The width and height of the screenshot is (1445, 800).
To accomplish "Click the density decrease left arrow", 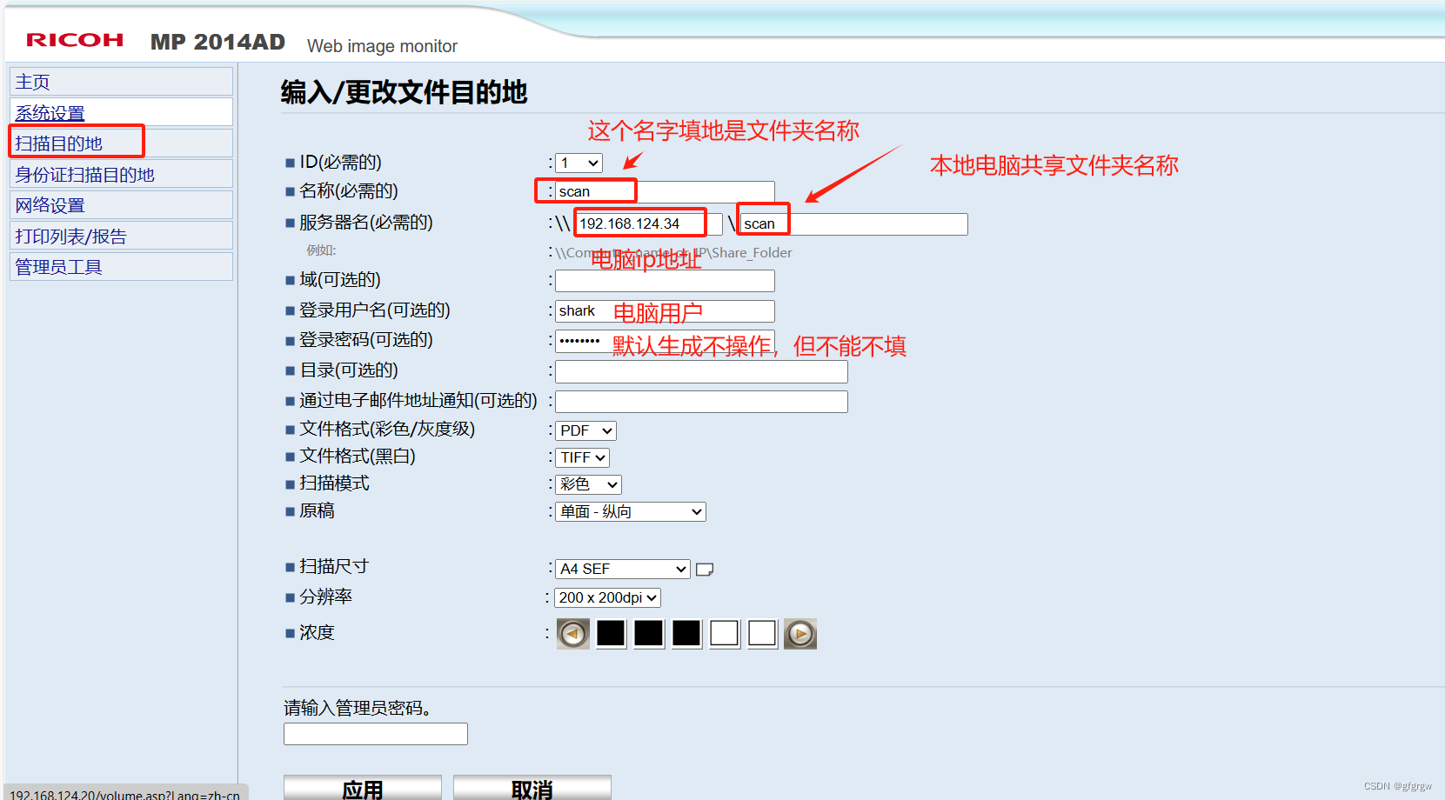I will click(573, 634).
